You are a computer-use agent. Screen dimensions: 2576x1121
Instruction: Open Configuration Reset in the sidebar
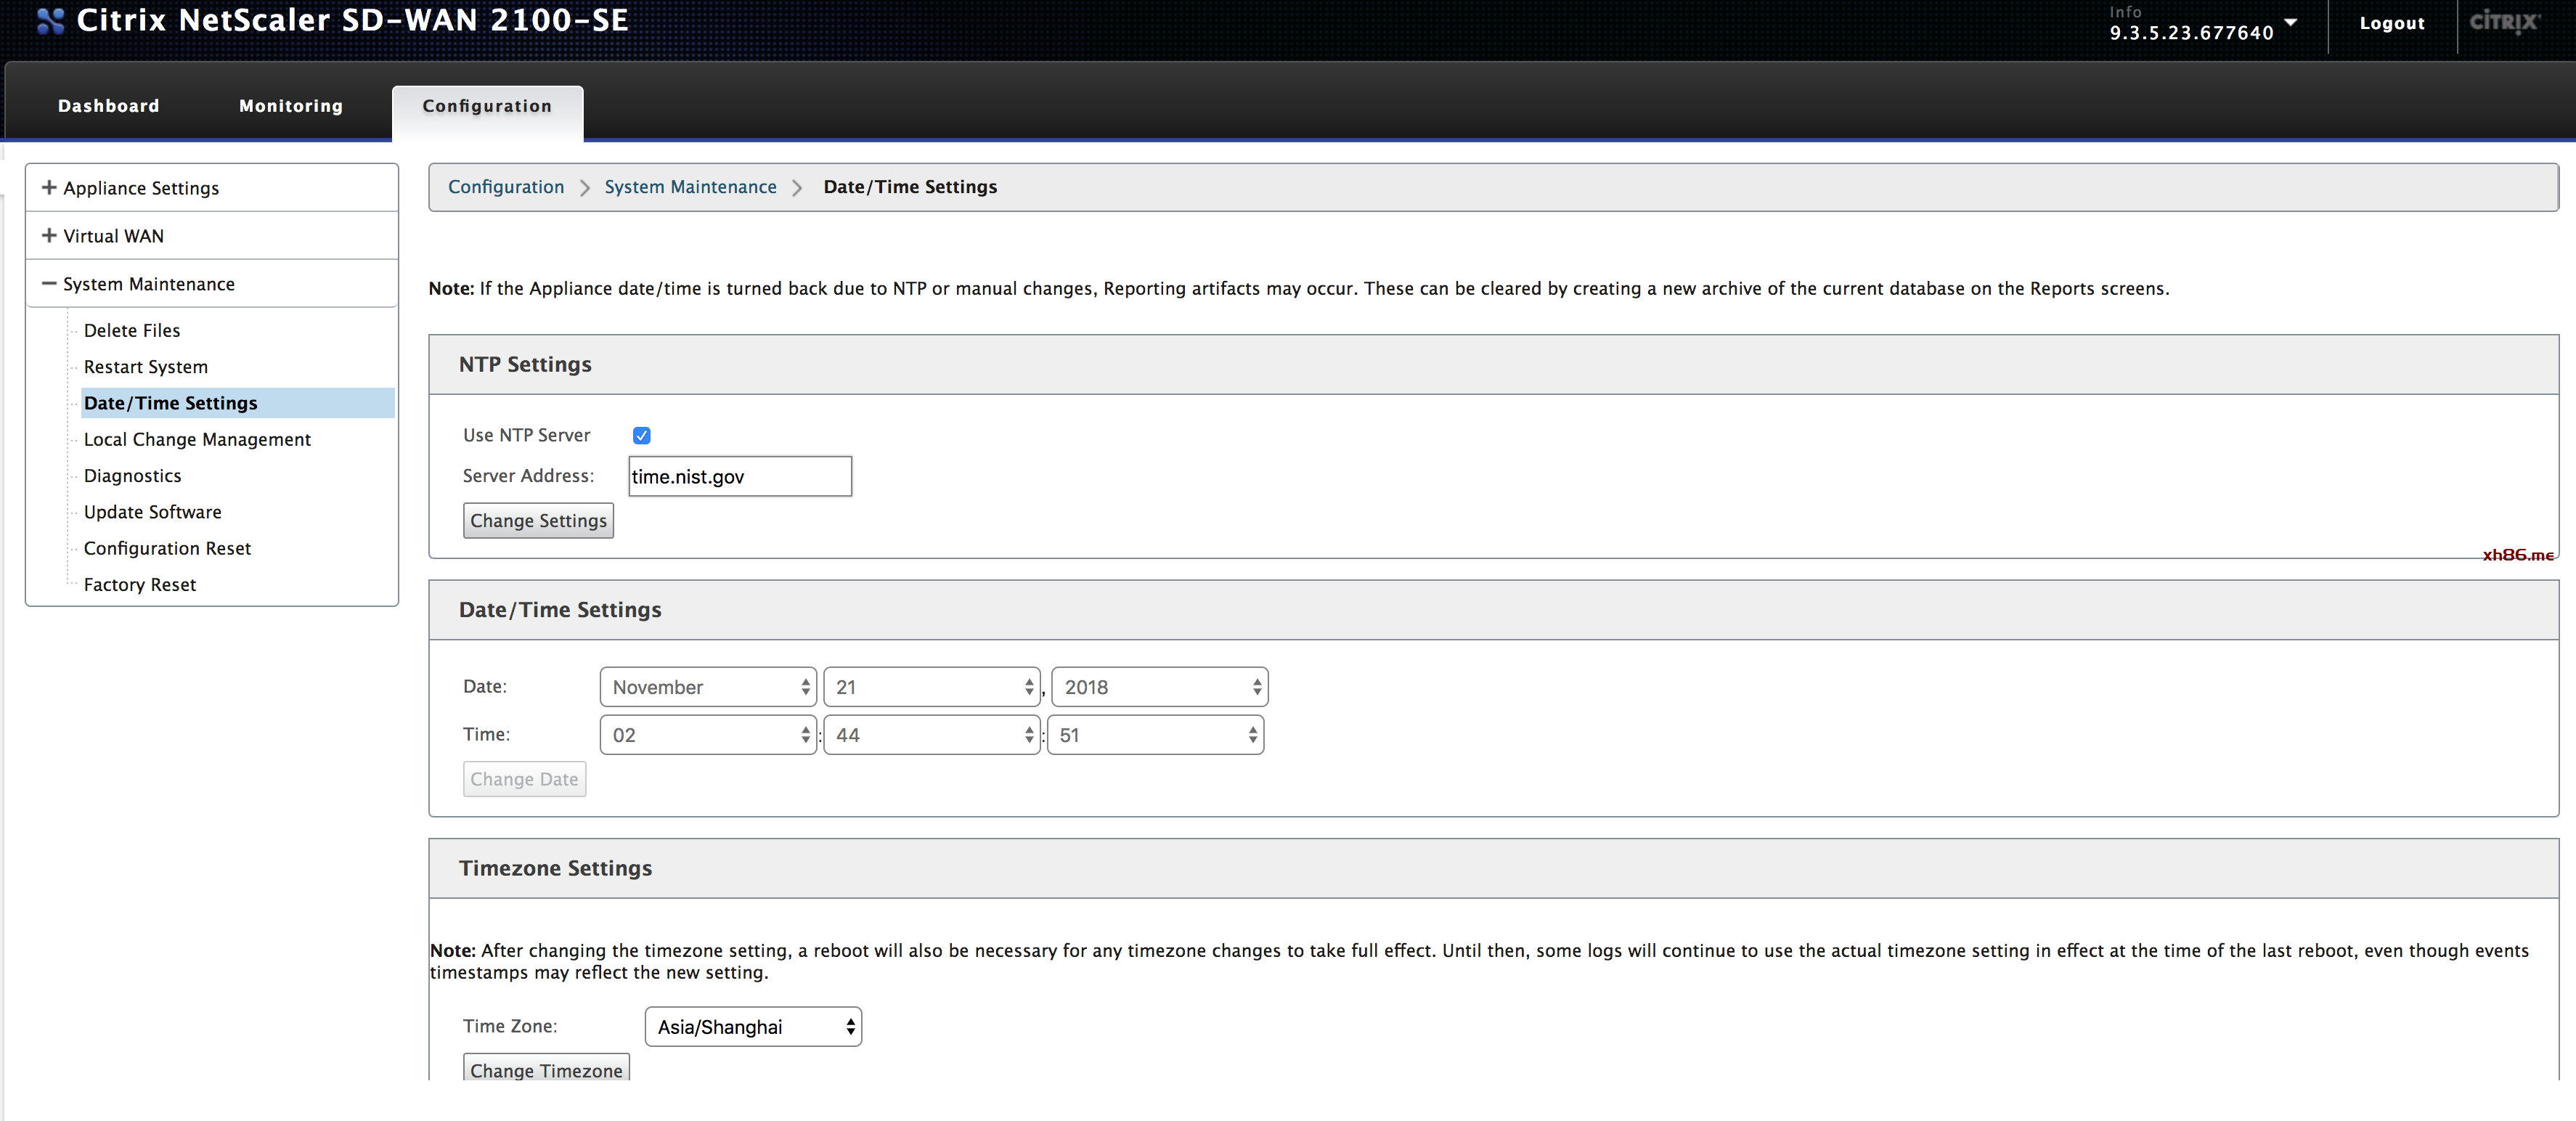[x=167, y=548]
